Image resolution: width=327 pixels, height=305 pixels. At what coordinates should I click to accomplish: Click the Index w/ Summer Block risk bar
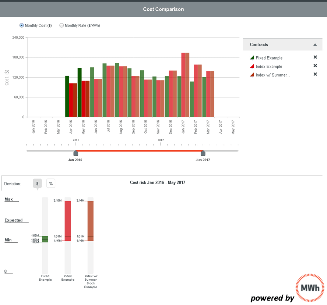click(91, 221)
